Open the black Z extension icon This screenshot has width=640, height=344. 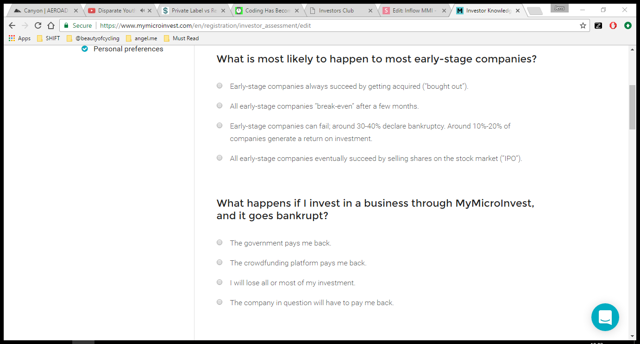pyautogui.click(x=598, y=25)
